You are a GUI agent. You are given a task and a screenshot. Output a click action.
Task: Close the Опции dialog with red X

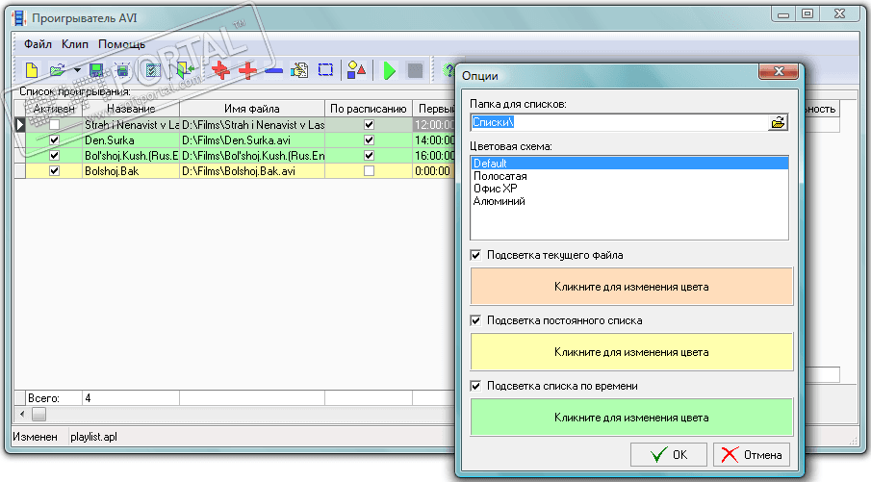click(x=779, y=71)
